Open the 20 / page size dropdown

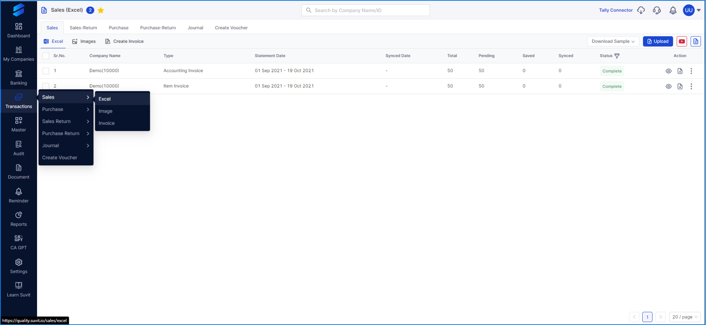[x=684, y=317]
